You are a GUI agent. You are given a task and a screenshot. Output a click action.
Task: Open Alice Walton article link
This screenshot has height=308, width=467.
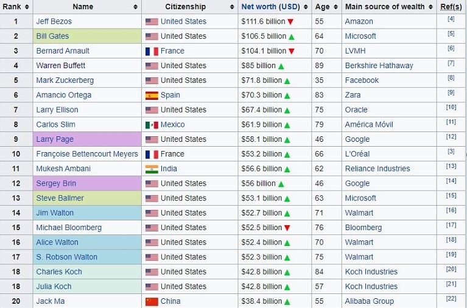click(57, 242)
